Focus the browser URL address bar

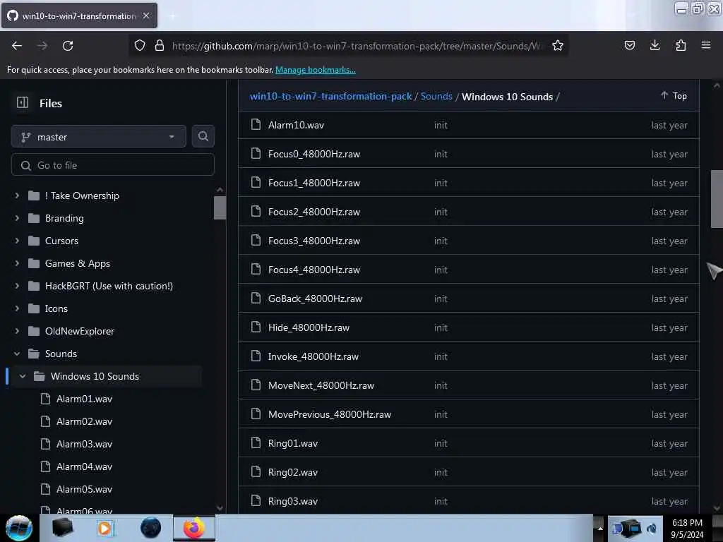coord(357,46)
